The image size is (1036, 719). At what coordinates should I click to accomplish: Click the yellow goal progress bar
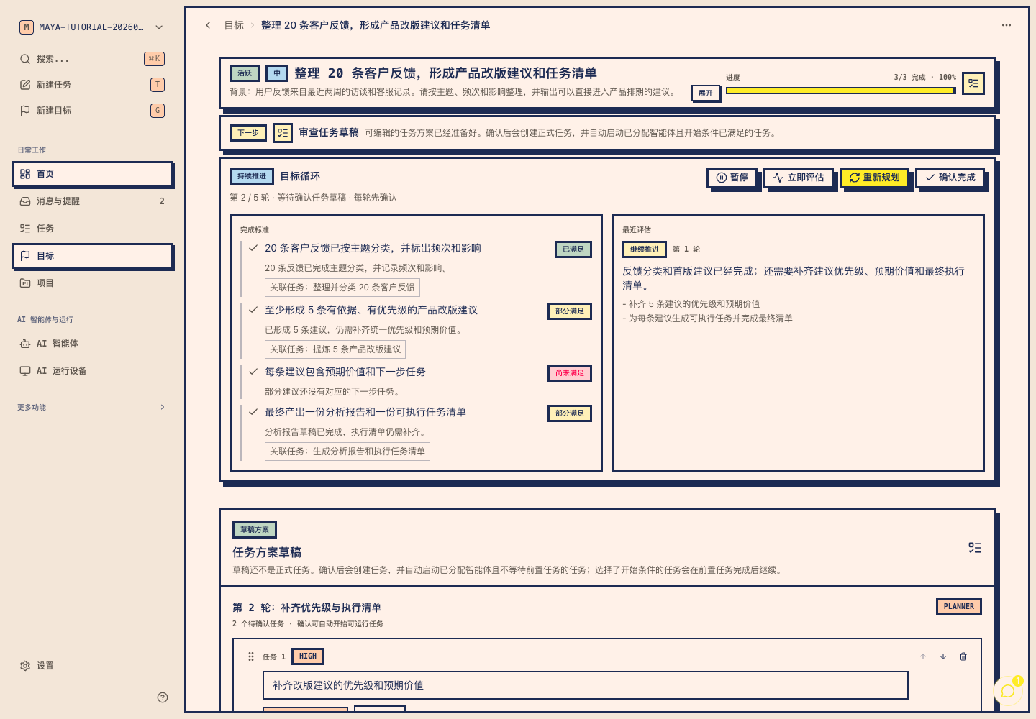click(841, 91)
